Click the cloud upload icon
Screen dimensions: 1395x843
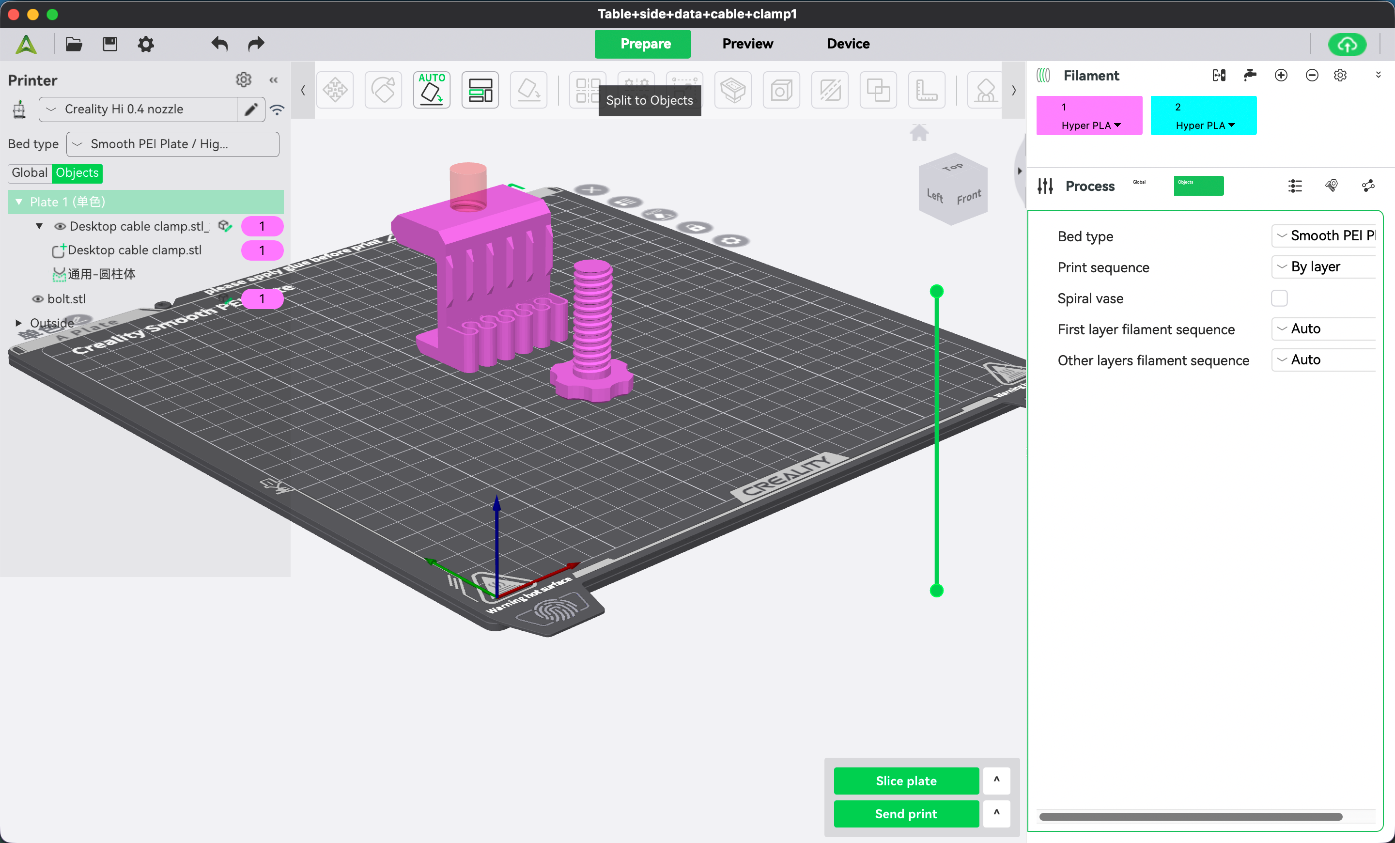tap(1347, 44)
